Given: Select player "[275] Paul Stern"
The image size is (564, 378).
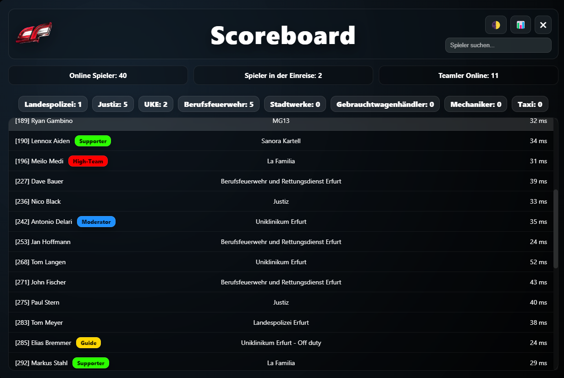Looking at the screenshot, I should pos(281,302).
